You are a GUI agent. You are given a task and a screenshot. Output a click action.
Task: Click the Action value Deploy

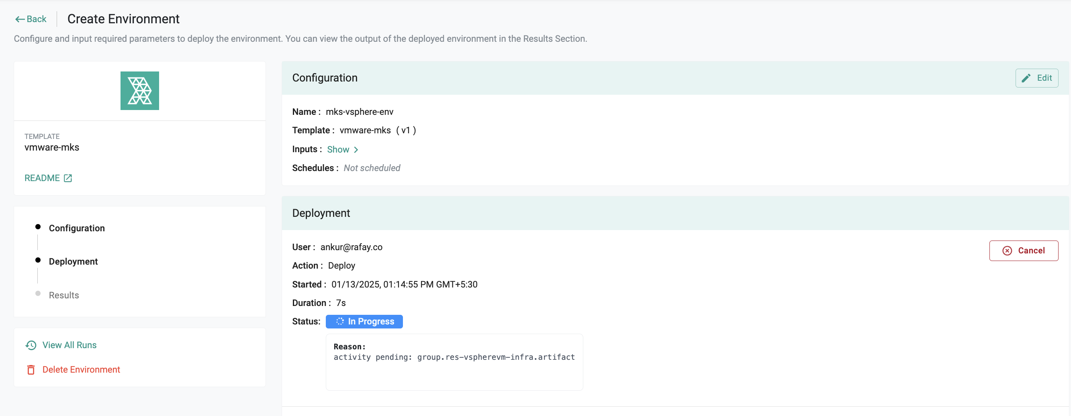click(x=341, y=265)
